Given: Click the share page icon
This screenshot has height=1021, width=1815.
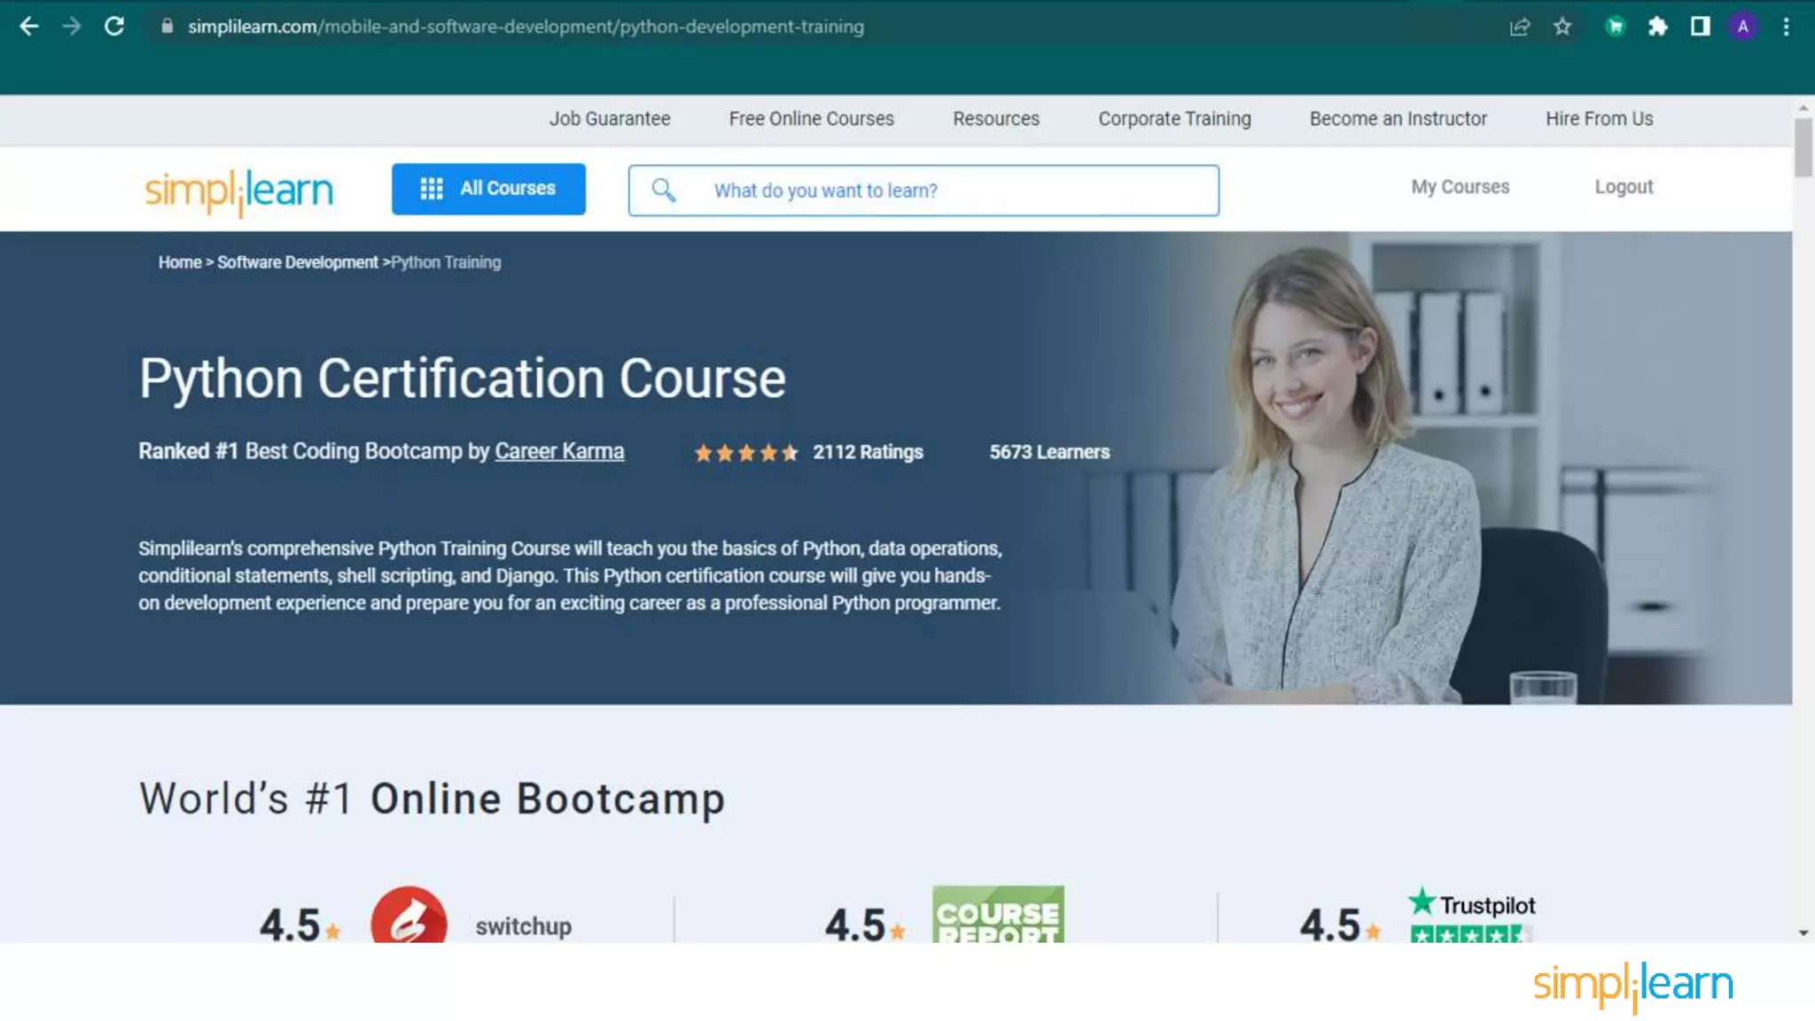Looking at the screenshot, I should click(x=1520, y=27).
